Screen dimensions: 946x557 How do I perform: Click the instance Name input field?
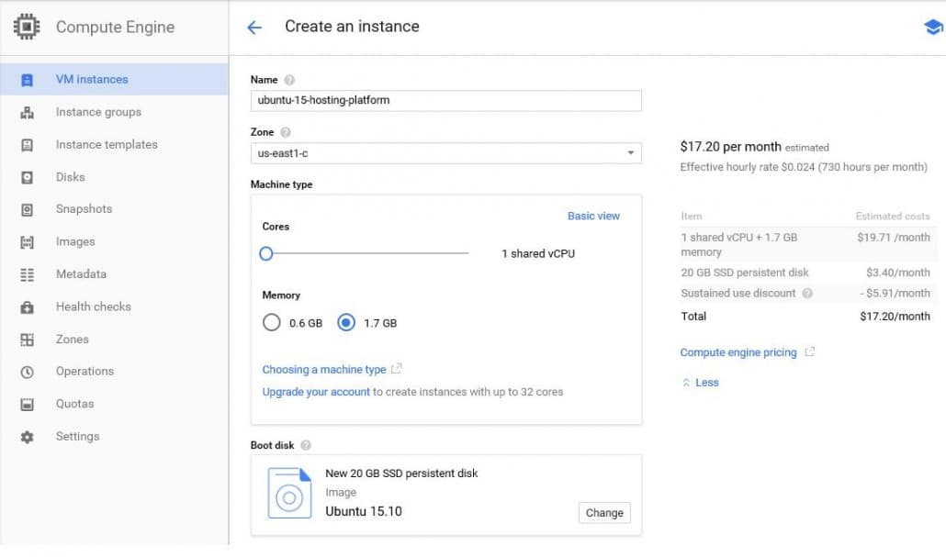click(445, 101)
